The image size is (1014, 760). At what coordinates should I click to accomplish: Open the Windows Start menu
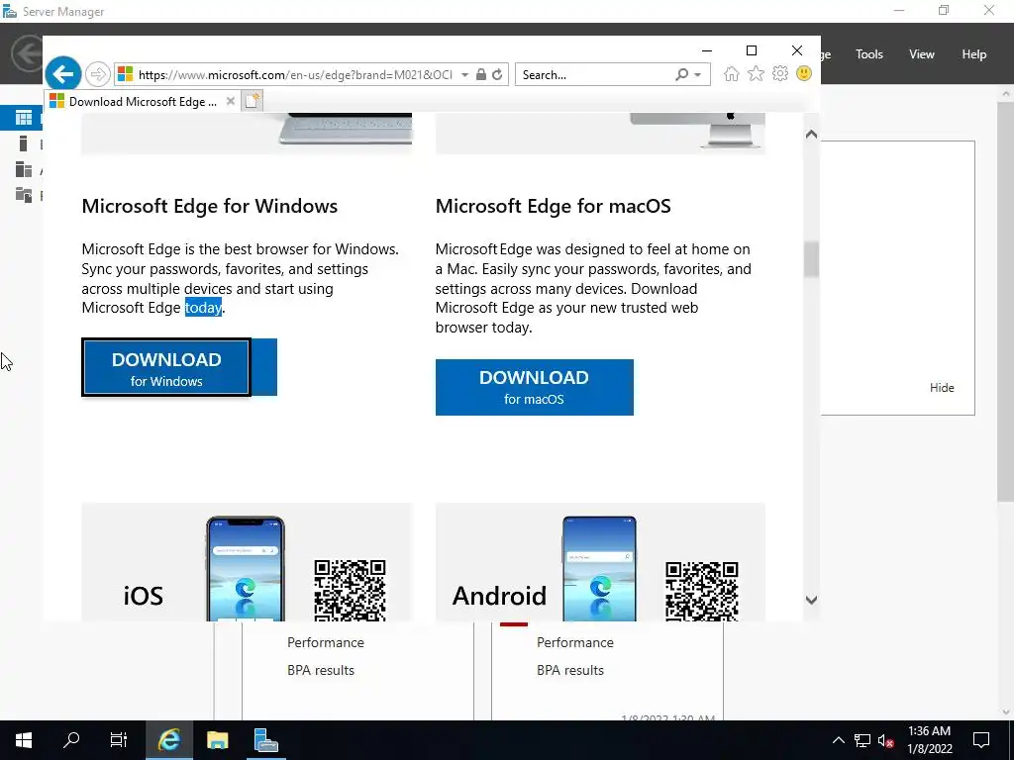click(24, 740)
